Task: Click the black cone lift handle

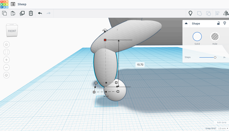Action: tap(105, 31)
